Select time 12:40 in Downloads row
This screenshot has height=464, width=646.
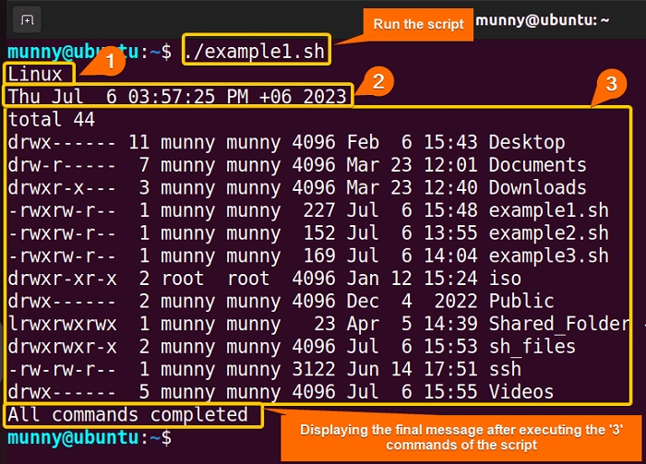tap(450, 188)
